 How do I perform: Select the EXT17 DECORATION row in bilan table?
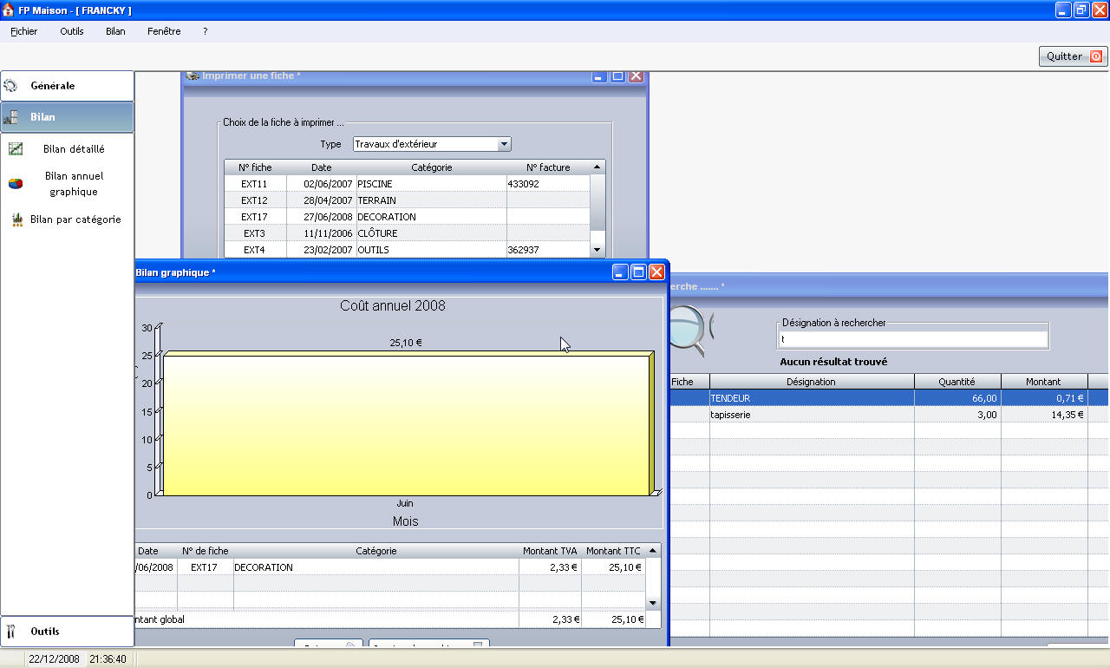[373, 567]
